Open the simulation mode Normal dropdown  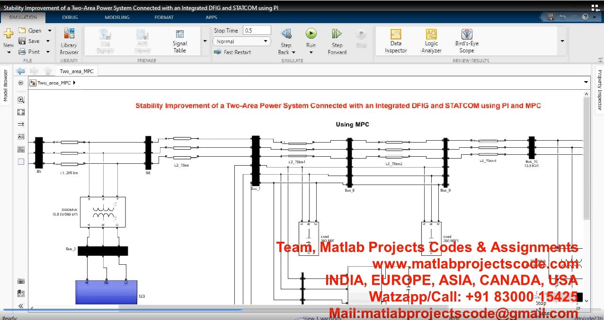click(241, 42)
